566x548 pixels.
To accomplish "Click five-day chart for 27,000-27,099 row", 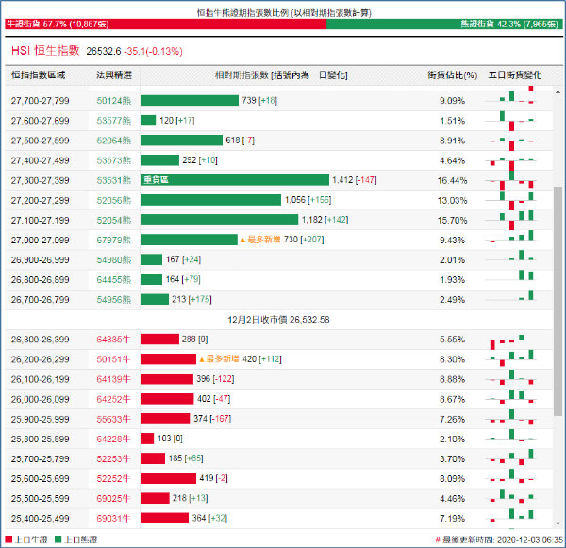I will coord(510,237).
